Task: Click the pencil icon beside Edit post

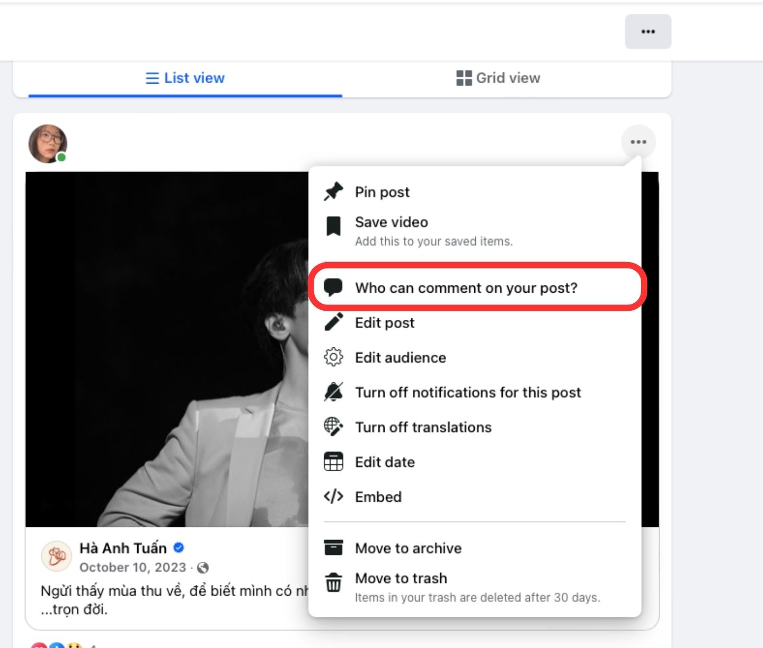Action: [333, 322]
